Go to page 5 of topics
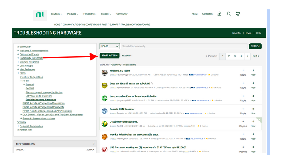This screenshot has height=166, width=284. click(247, 56)
